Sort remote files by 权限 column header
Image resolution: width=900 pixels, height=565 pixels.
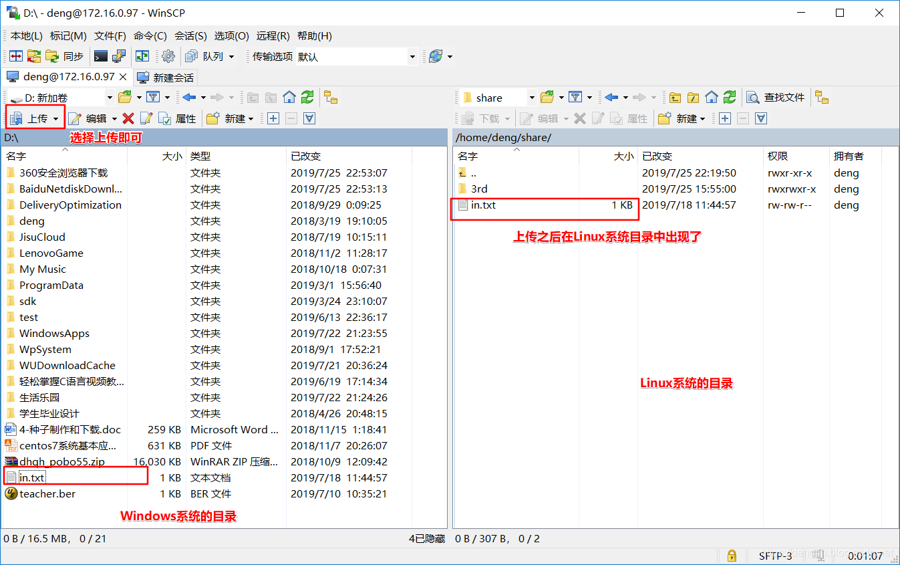796,156
